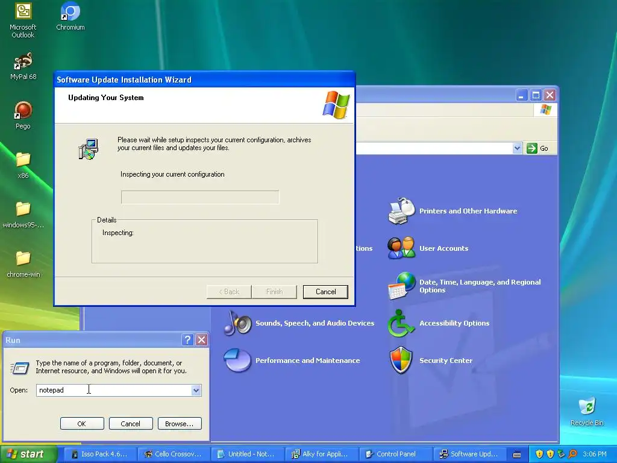Click the first yellow shield tray icon
Screen dimensions: 617x463
(539, 454)
